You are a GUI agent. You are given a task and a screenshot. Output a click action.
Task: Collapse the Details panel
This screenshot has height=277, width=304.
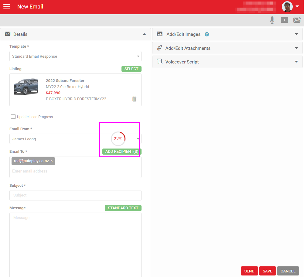coord(144,34)
